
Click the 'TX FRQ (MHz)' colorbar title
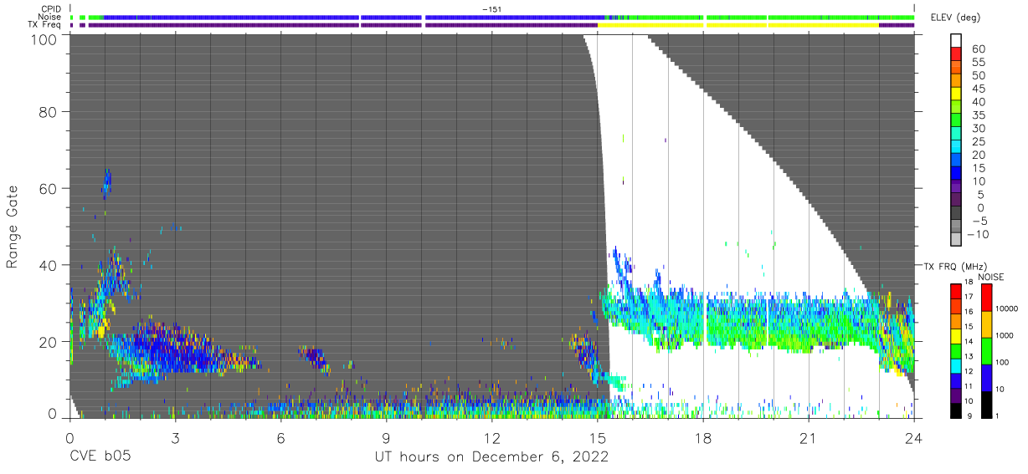click(x=955, y=266)
